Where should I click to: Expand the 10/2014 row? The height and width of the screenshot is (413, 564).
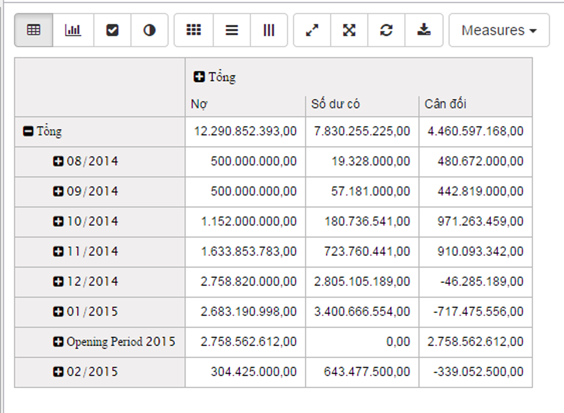58,221
